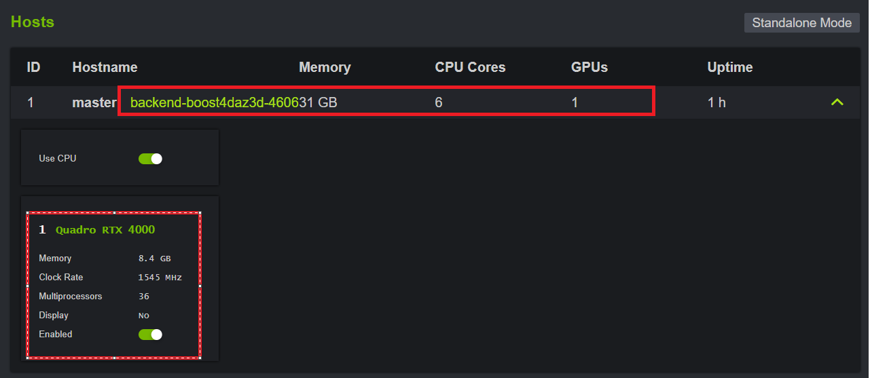Viewport: 870px width, 378px height.
Task: Click the Memory column header
Action: pos(325,67)
